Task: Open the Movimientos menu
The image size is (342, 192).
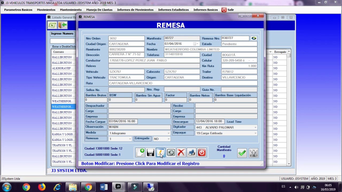Action: [x=46, y=10]
